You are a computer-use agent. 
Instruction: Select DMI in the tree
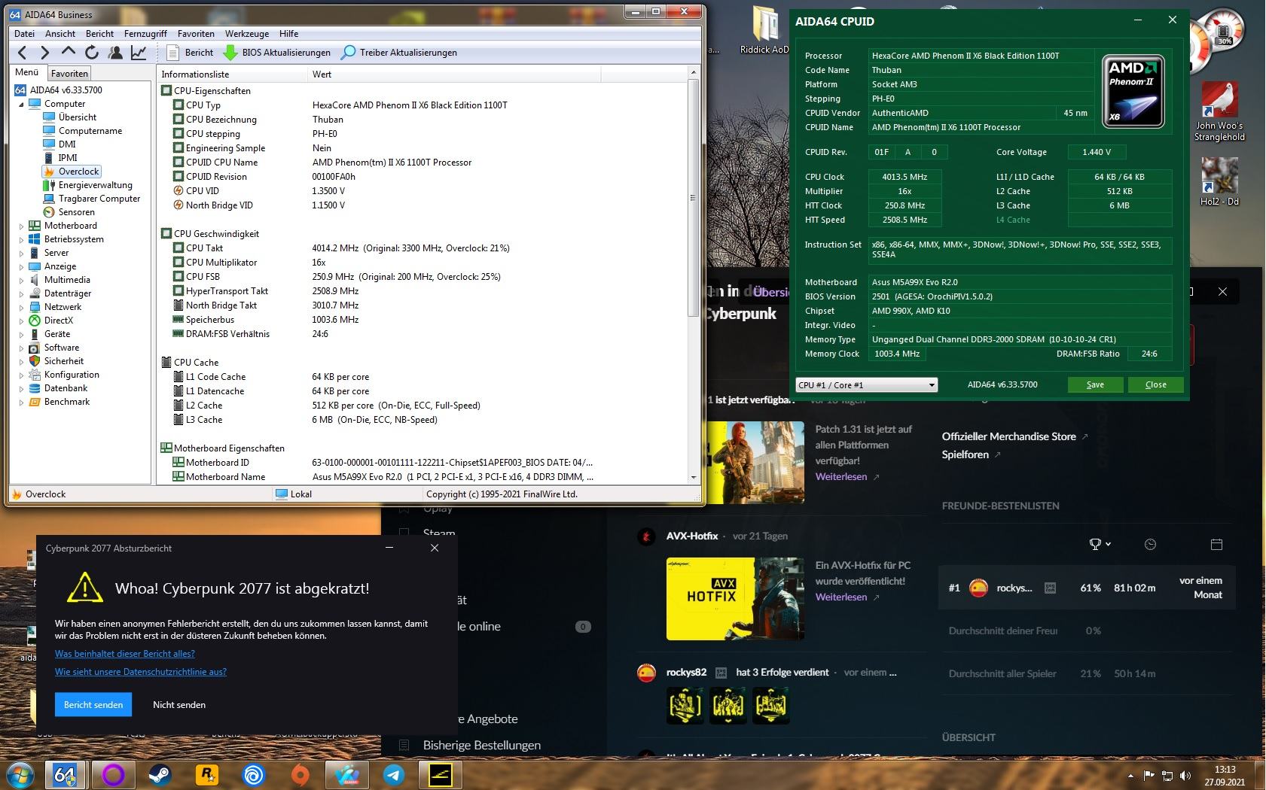tap(67, 144)
